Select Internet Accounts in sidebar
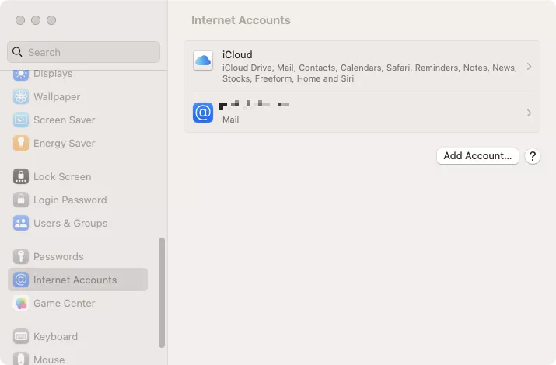The height and width of the screenshot is (365, 556). point(75,280)
